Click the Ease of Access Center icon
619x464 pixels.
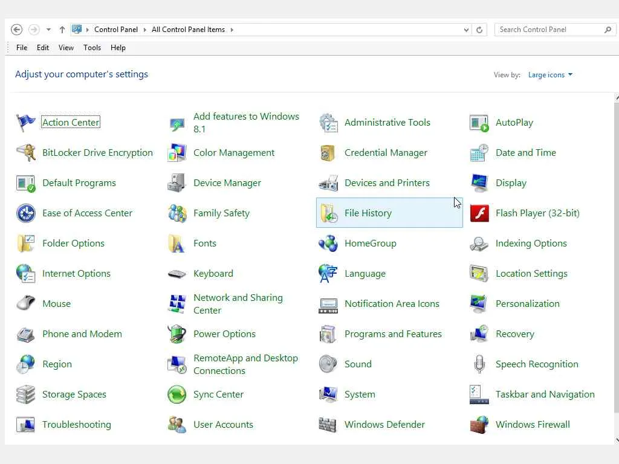click(25, 213)
